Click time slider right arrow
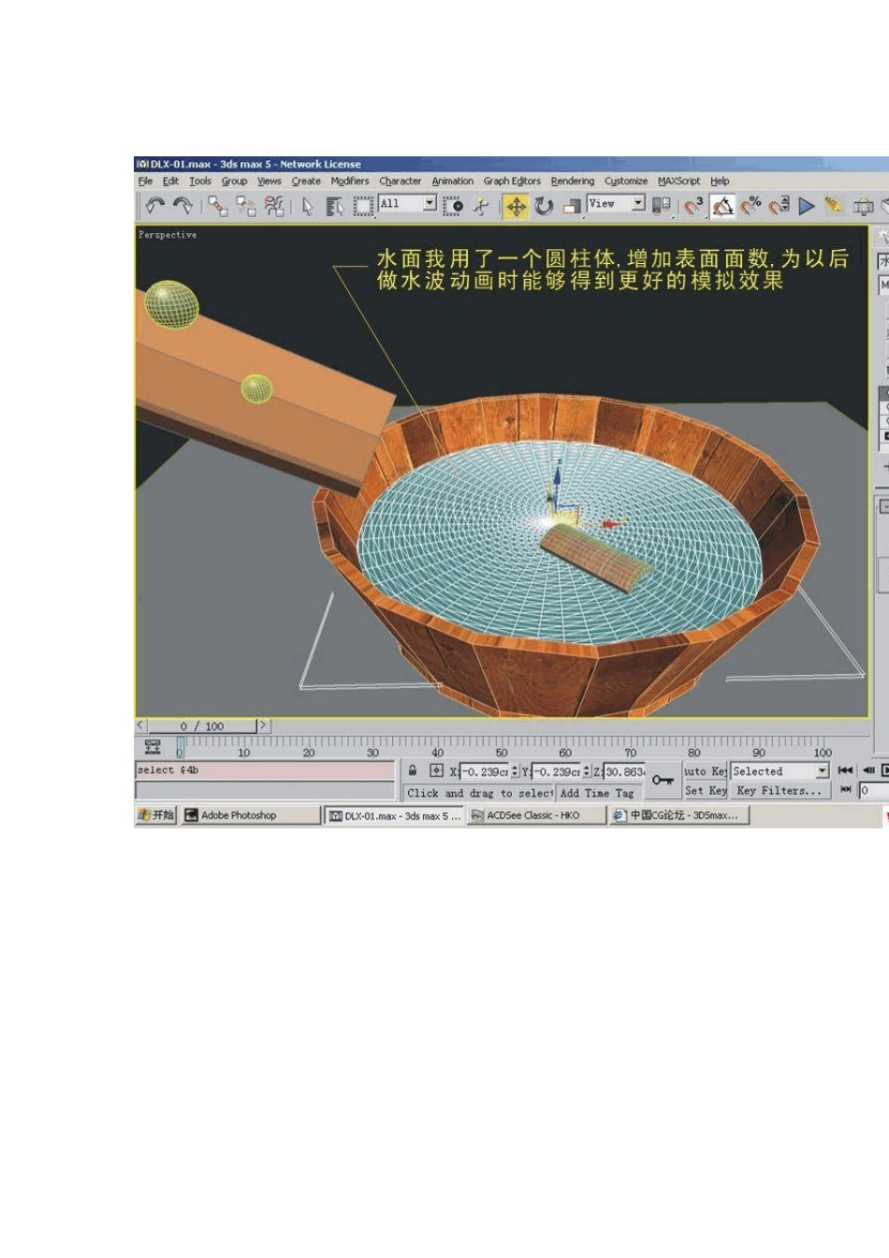 pyautogui.click(x=263, y=725)
